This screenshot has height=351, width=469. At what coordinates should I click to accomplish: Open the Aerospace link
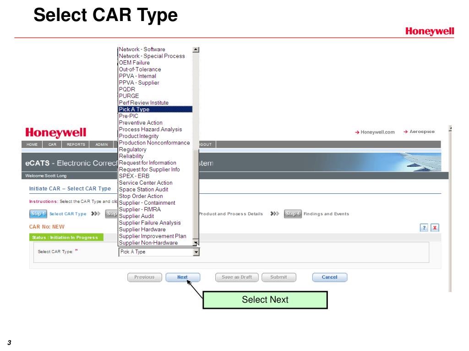point(419,132)
